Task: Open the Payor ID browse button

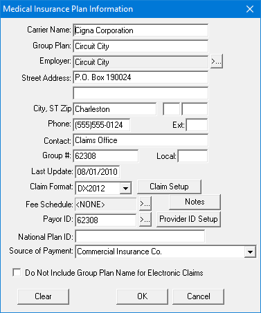Action: tap(145, 219)
